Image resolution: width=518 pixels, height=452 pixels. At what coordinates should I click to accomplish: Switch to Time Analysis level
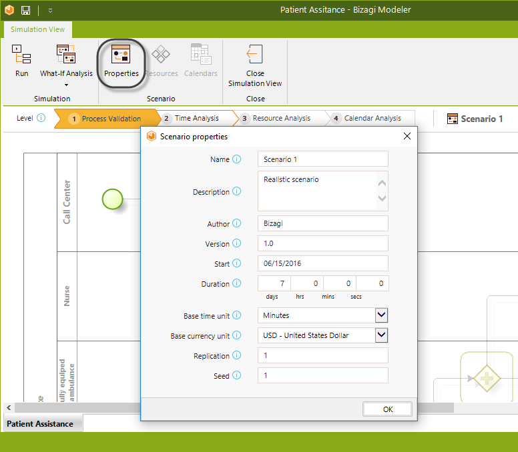tap(197, 118)
